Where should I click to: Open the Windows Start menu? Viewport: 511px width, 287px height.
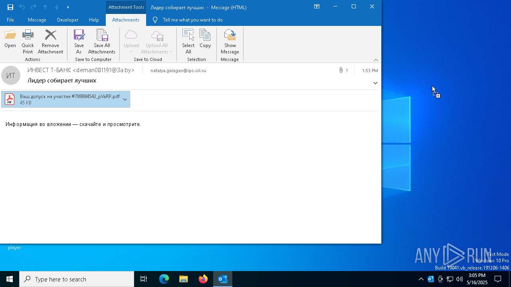[x=10, y=279]
